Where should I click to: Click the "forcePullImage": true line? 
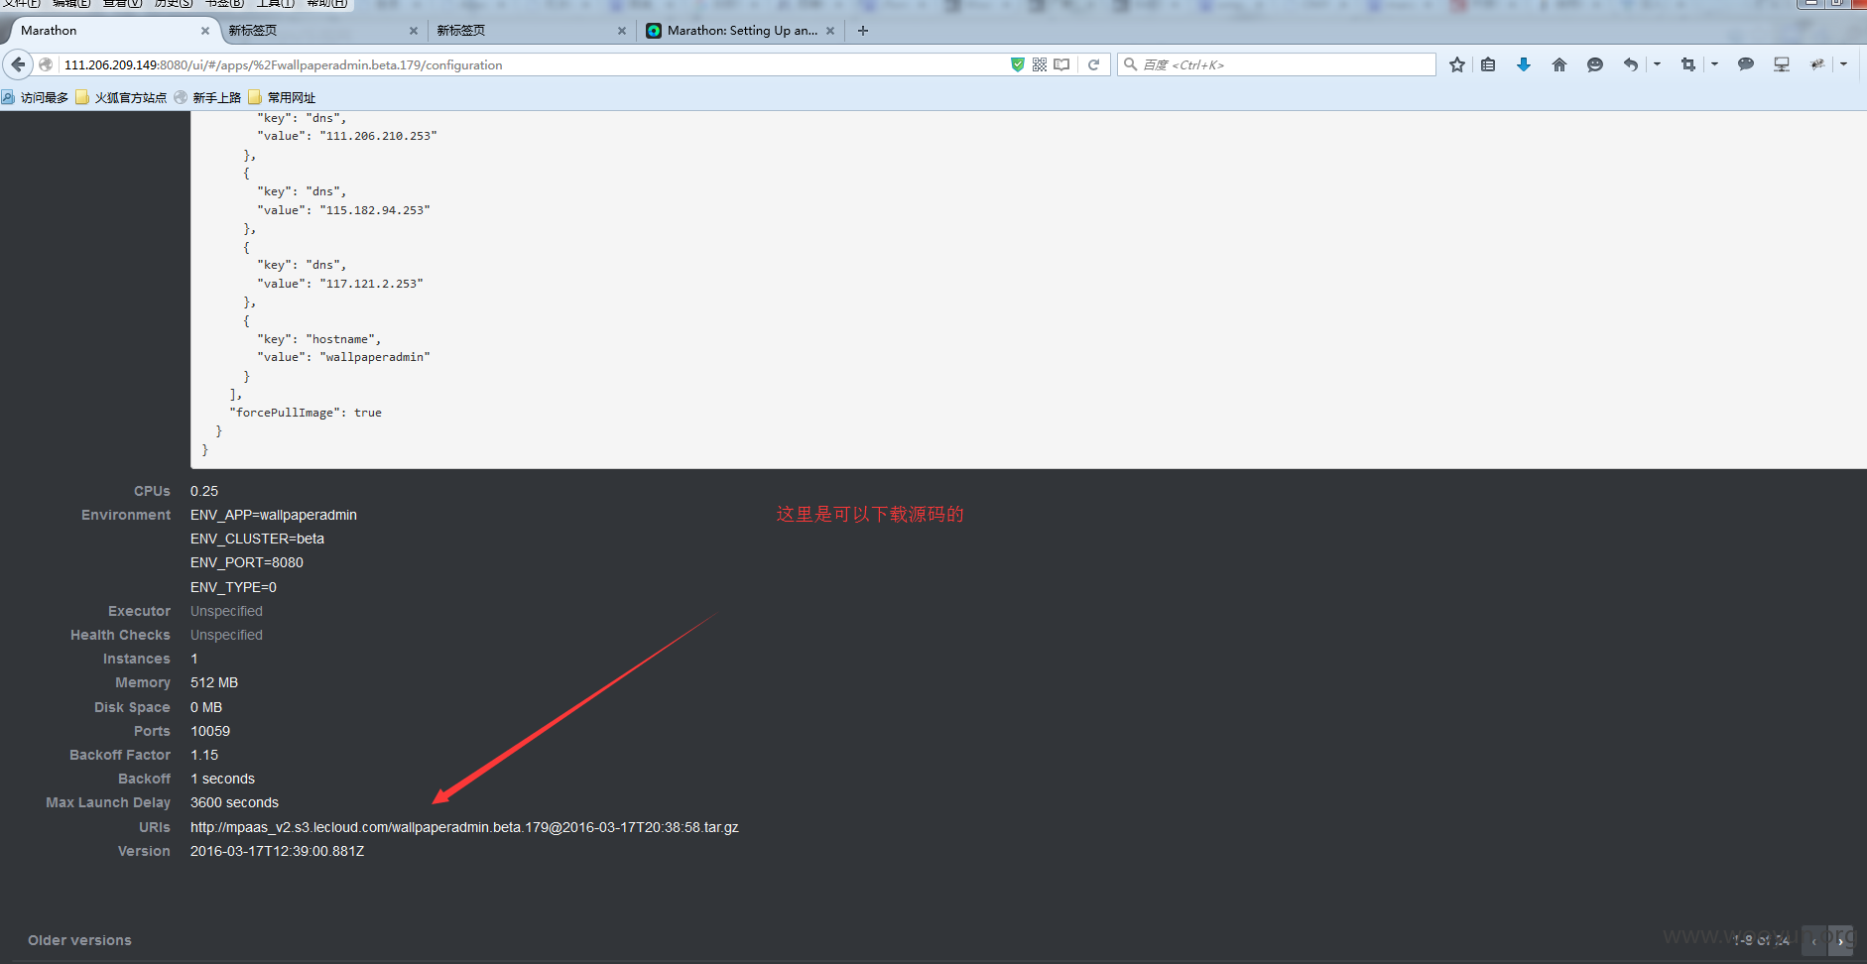[x=306, y=413]
